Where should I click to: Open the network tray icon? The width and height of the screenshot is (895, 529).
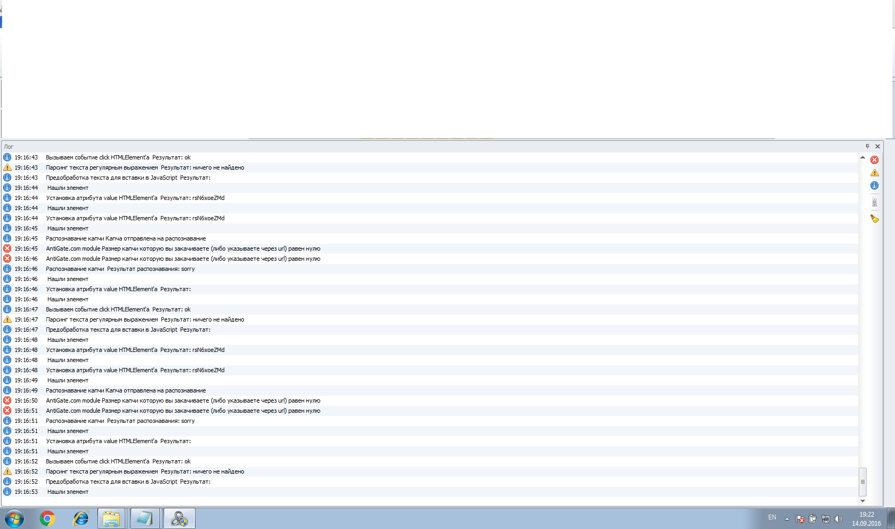(826, 519)
